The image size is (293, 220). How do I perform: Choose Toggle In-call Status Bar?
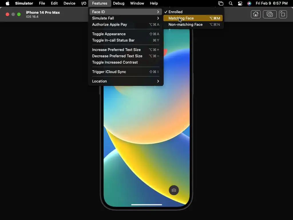point(126,40)
